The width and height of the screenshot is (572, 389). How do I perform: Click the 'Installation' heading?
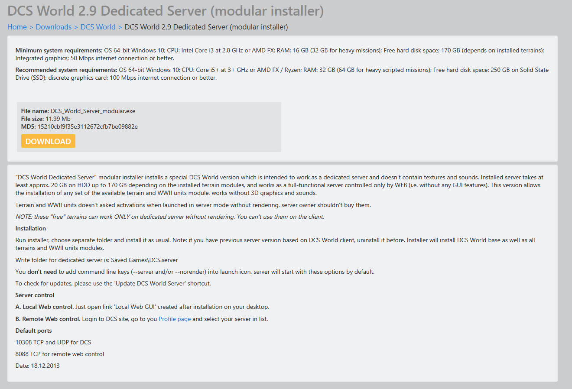tap(31, 228)
